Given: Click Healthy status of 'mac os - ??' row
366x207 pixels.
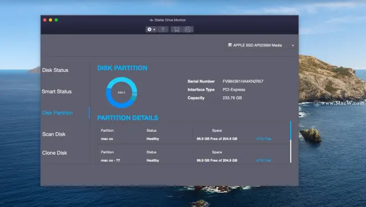Looking at the screenshot, I should click(153, 161).
